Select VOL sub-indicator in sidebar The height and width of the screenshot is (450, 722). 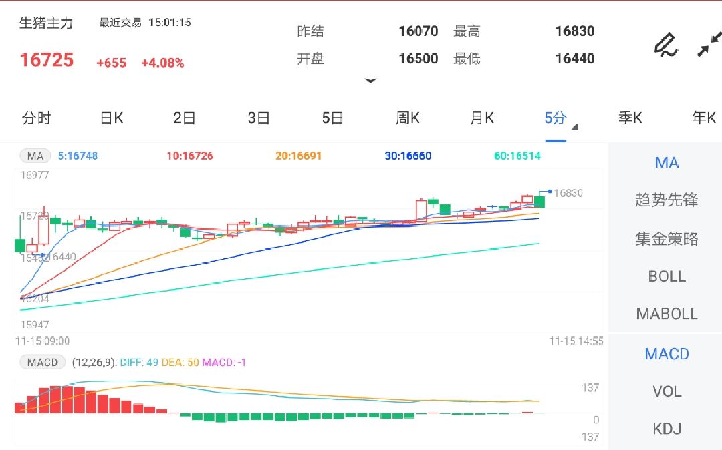click(667, 391)
